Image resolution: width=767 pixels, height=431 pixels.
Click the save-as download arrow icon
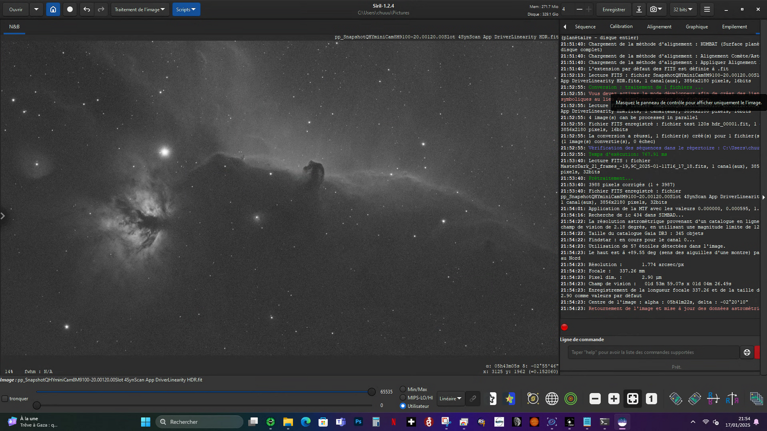(x=639, y=9)
